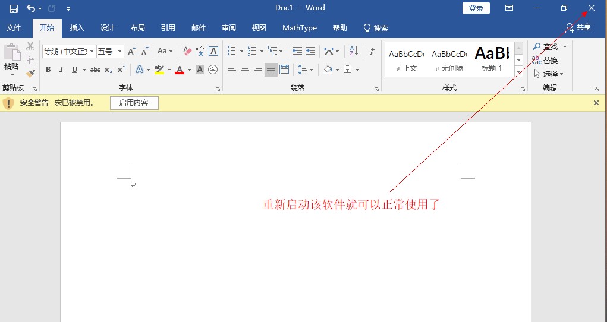607x322 pixels.
Task: Click the Distributed alignment icon
Action: pyautogui.click(x=284, y=70)
